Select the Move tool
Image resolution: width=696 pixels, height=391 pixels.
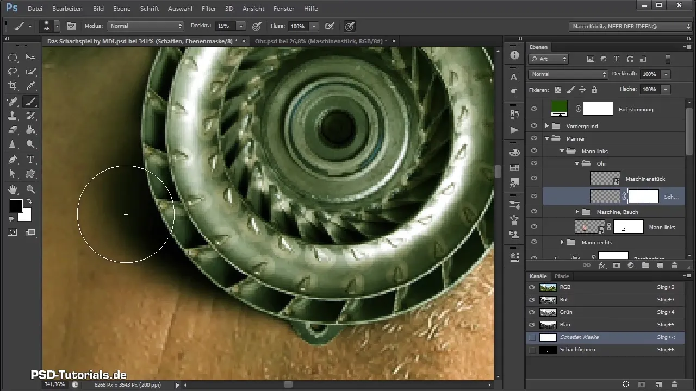pyautogui.click(x=31, y=58)
